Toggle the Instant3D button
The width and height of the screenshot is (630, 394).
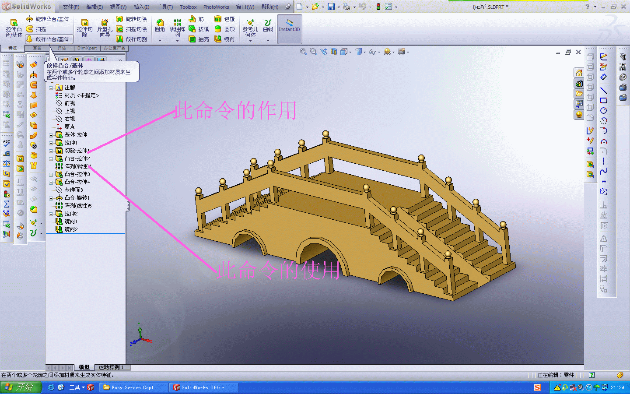tap(289, 28)
